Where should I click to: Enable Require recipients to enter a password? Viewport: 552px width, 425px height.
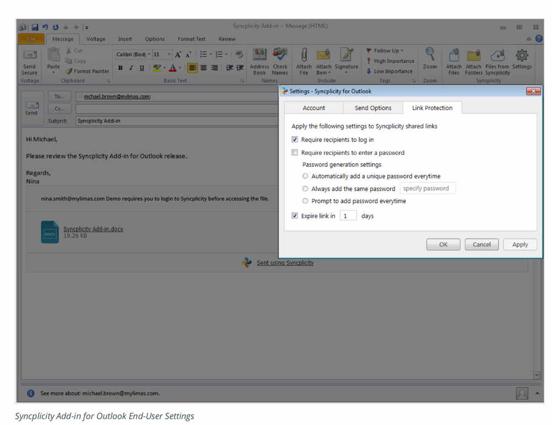[x=295, y=153]
